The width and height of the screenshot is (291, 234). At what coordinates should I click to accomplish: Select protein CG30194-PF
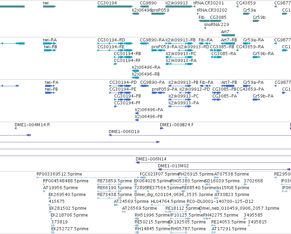(116, 107)
